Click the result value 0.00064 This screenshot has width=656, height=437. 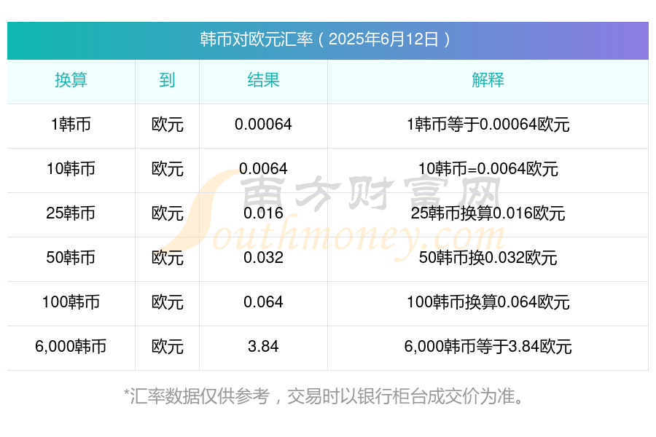(x=263, y=125)
